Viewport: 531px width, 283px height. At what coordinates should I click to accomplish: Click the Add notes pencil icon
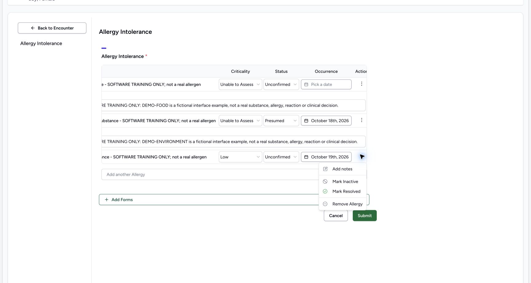click(x=325, y=169)
